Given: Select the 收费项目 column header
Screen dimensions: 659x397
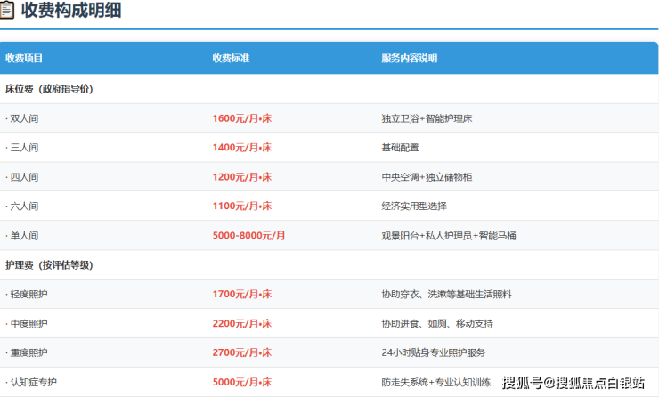Looking at the screenshot, I should click(24, 58).
